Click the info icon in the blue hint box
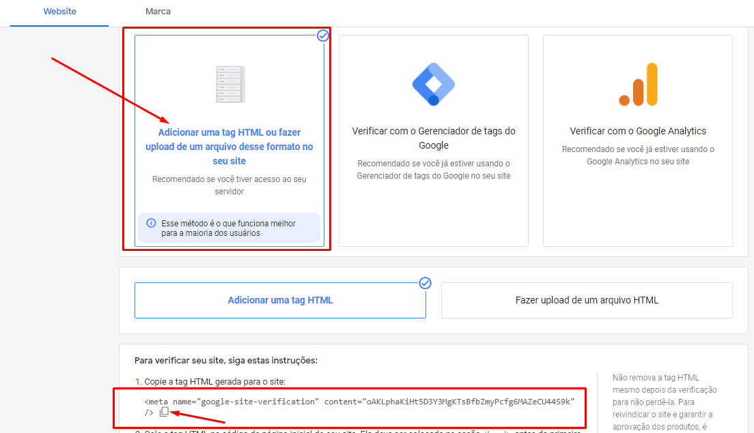The height and width of the screenshot is (433, 754). tap(151, 223)
